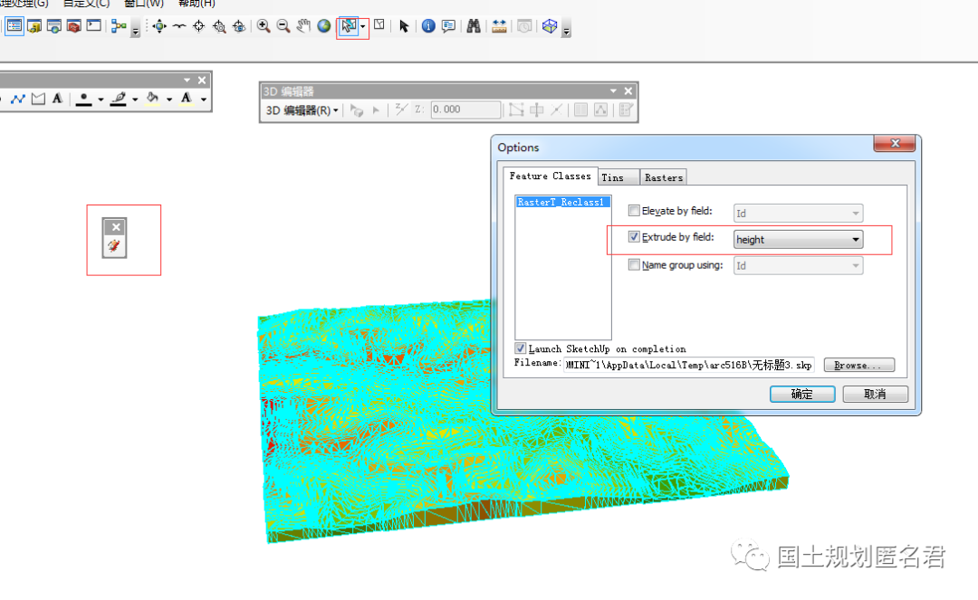The image size is (978, 600).
Task: Open the Python command window
Action: point(93,26)
